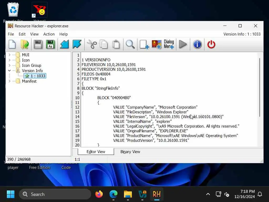Open File Explorer from the taskbar
This screenshot has height=202, width=269.
click(128, 194)
